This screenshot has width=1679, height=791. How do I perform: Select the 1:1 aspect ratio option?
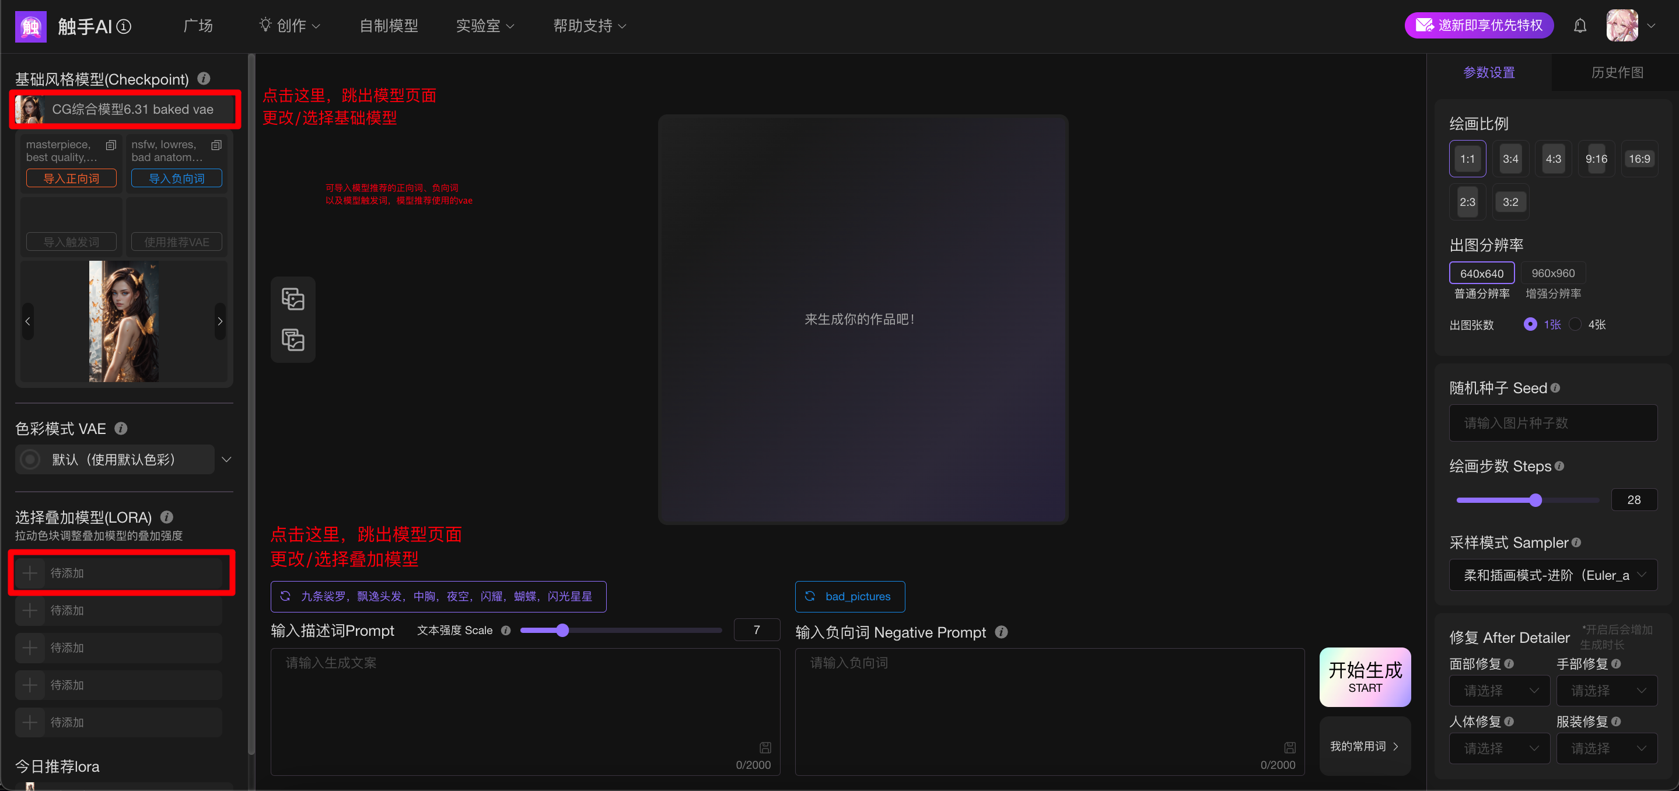(1467, 158)
